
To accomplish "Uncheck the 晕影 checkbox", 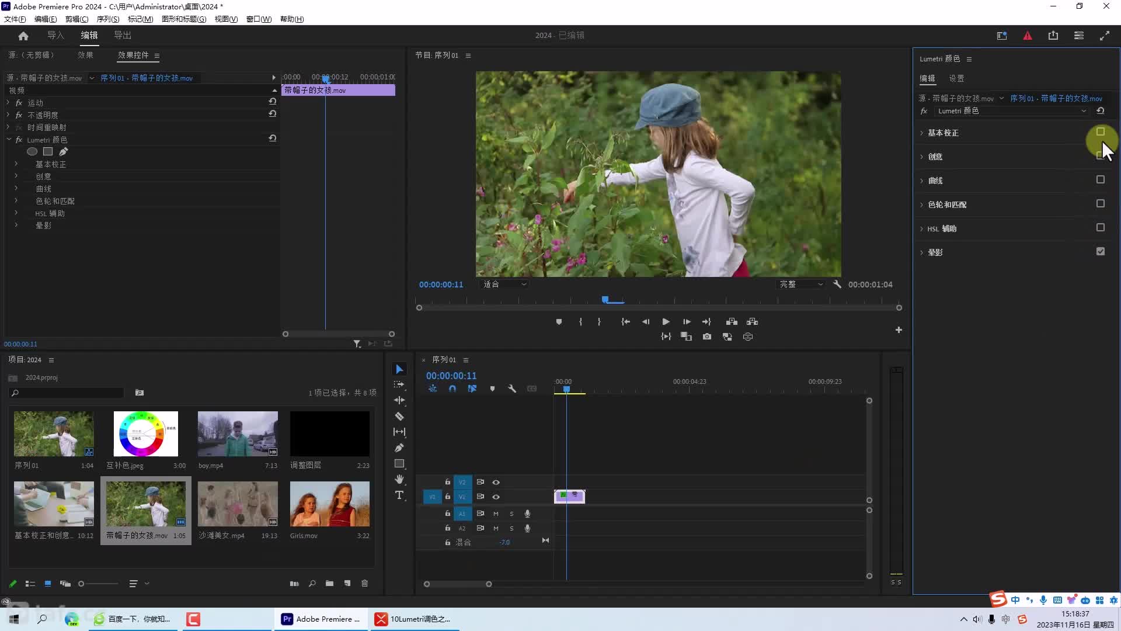I will coord(1101,252).
